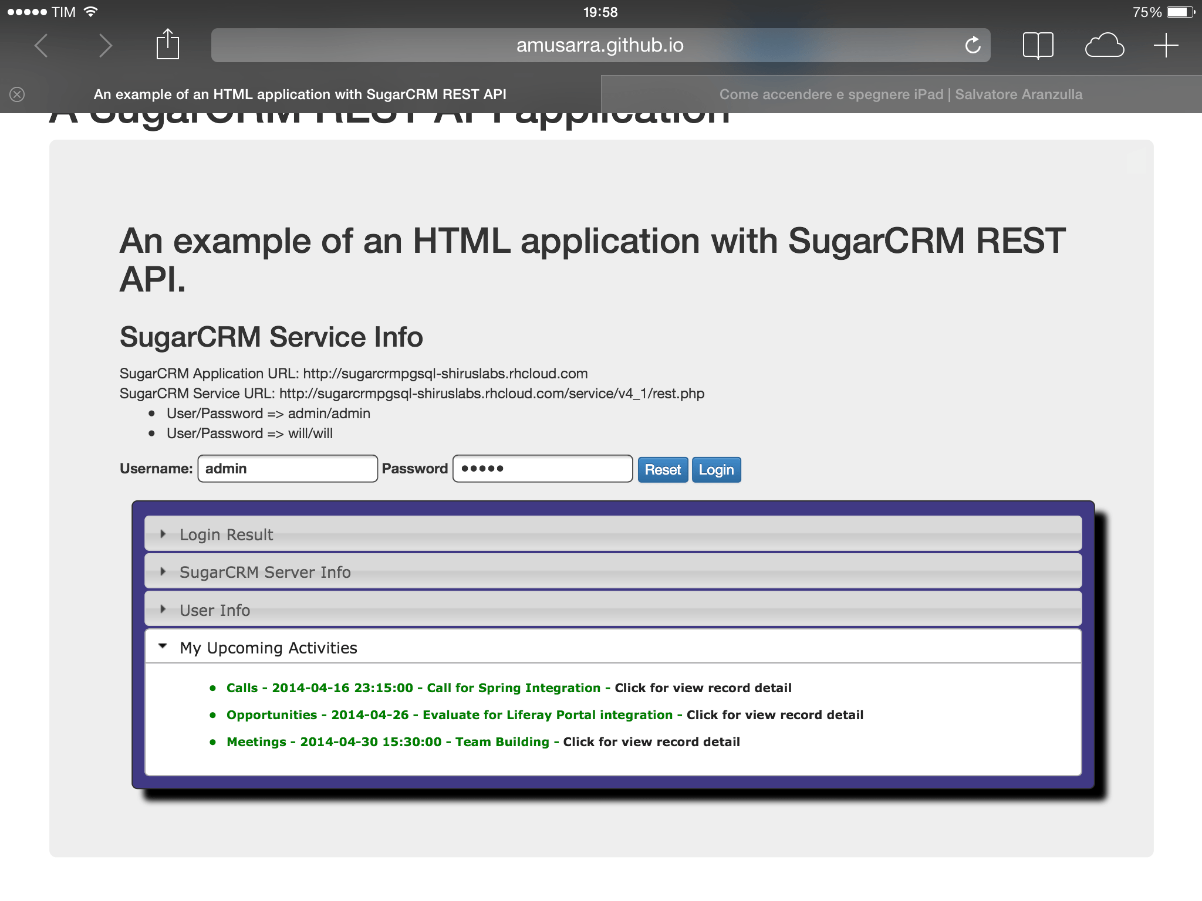1202x901 pixels.
Task: Click the SugarCRM Service Info heading
Action: click(x=271, y=337)
